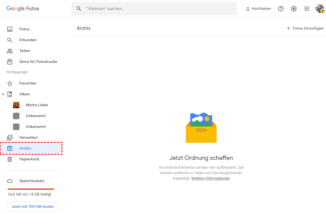Open Teilen sharing page
The width and height of the screenshot is (326, 214).
(25, 51)
